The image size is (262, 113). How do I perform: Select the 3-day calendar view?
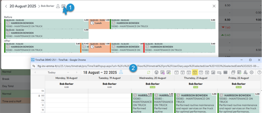(x=189, y=72)
